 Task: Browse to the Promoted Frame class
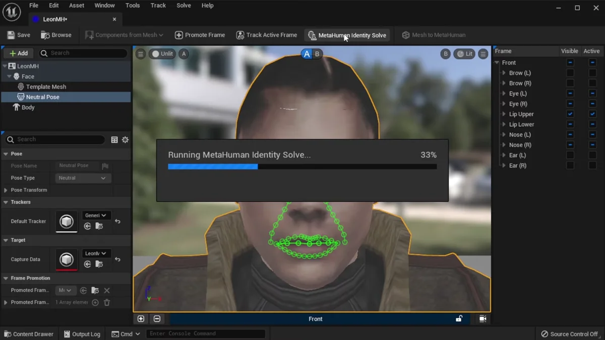(x=95, y=290)
